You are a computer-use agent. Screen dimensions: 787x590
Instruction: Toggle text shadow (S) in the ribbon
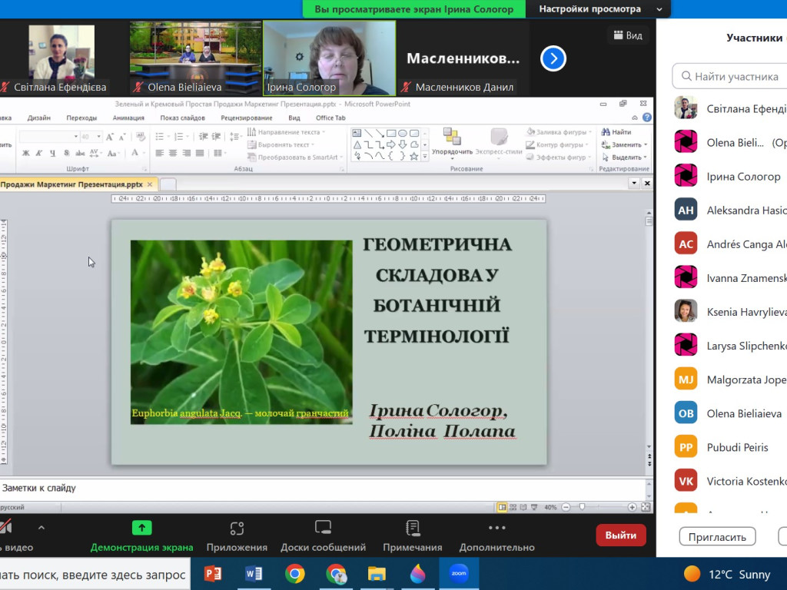tap(66, 153)
